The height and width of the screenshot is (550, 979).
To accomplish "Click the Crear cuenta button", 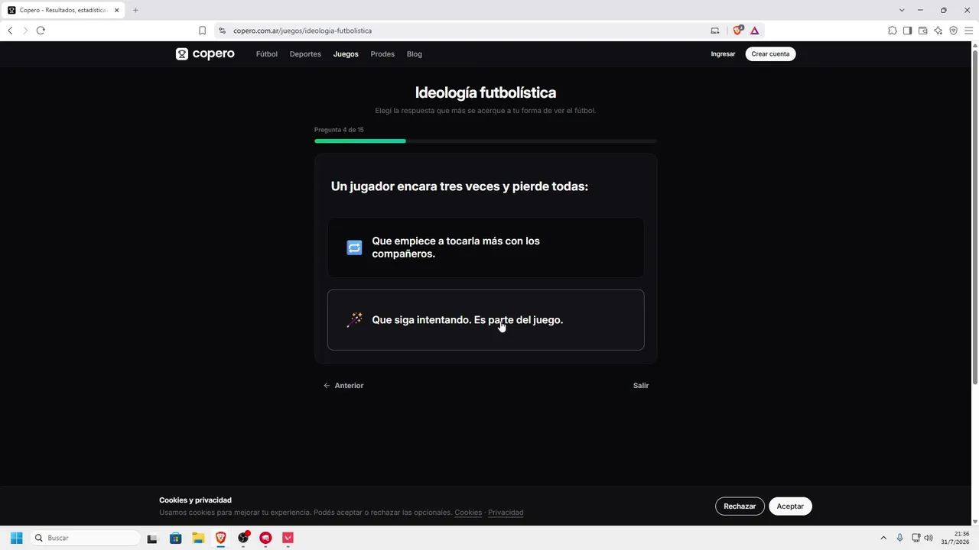I will pyautogui.click(x=770, y=54).
